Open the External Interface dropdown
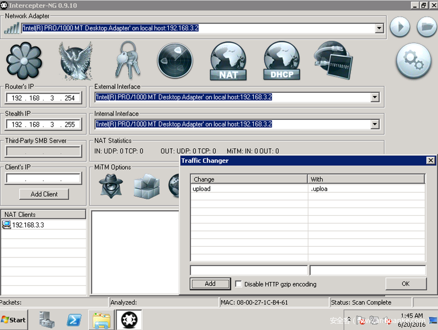 (375, 97)
